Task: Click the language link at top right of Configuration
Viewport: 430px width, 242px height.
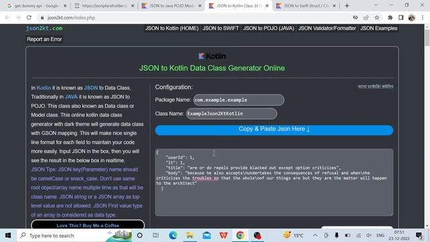Action: 376,87
